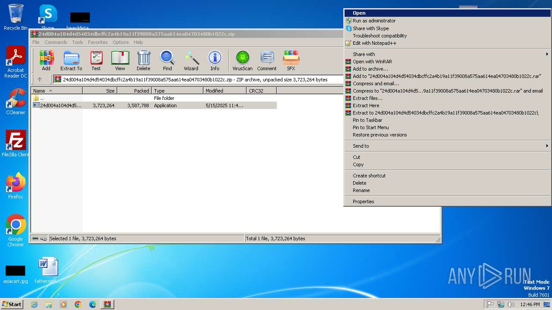Choose Copy in context menu
The image size is (552, 310).
pyautogui.click(x=448, y=164)
